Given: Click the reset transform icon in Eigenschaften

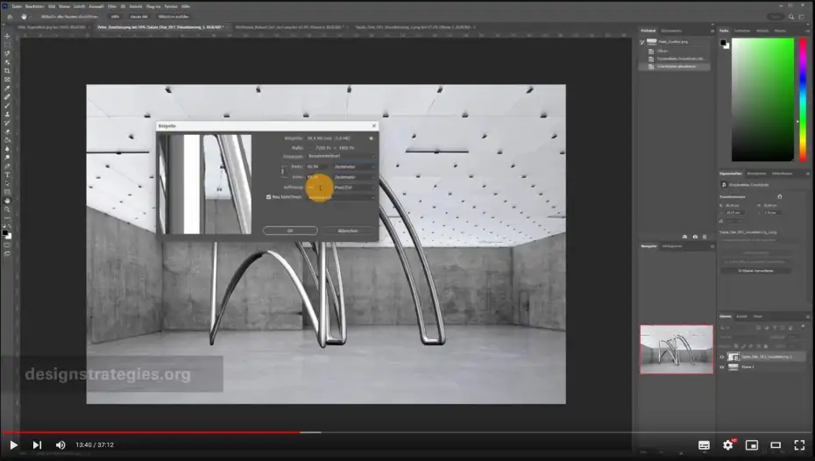Looking at the screenshot, I should pyautogui.click(x=779, y=197).
